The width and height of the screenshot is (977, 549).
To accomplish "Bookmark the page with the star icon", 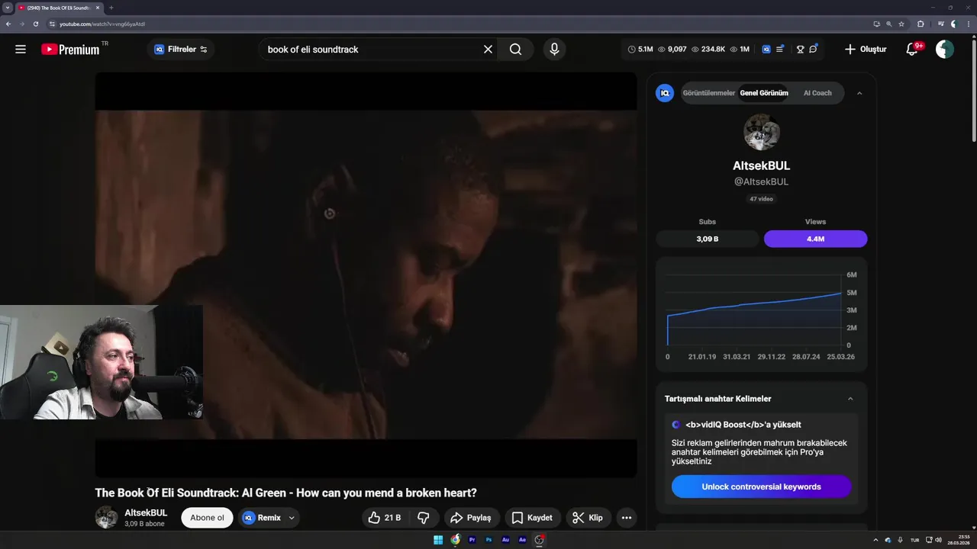I will pyautogui.click(x=901, y=24).
